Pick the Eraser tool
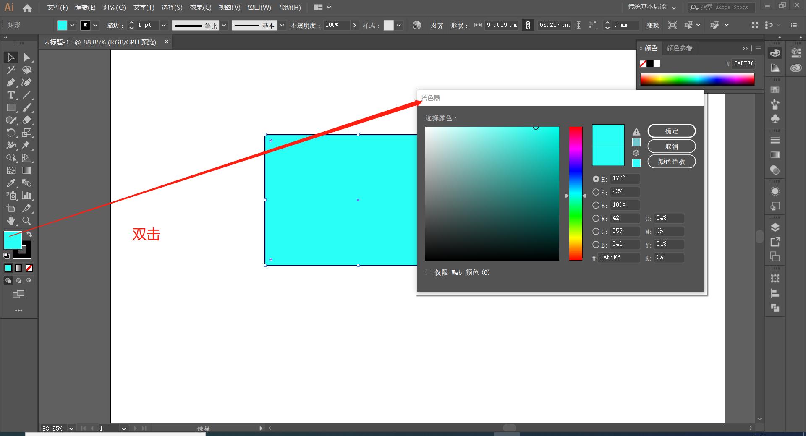 click(x=27, y=120)
